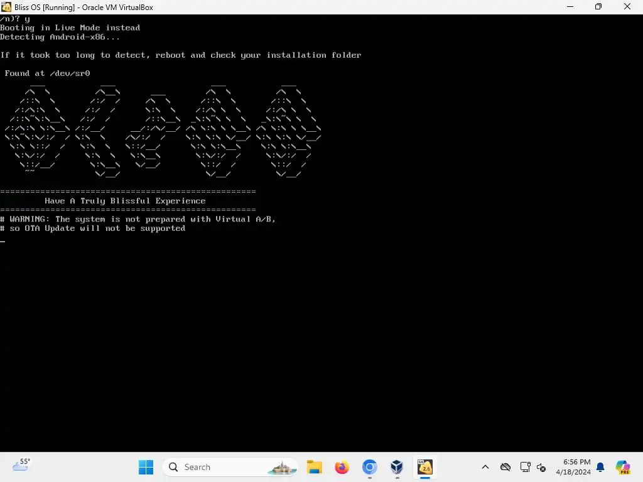Launch Firefox from the taskbar
This screenshot has width=643, height=482.
342,467
